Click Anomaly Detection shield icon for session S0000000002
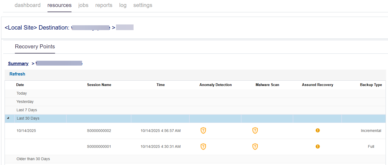Screen dimensions: 388x165 pos(203,131)
